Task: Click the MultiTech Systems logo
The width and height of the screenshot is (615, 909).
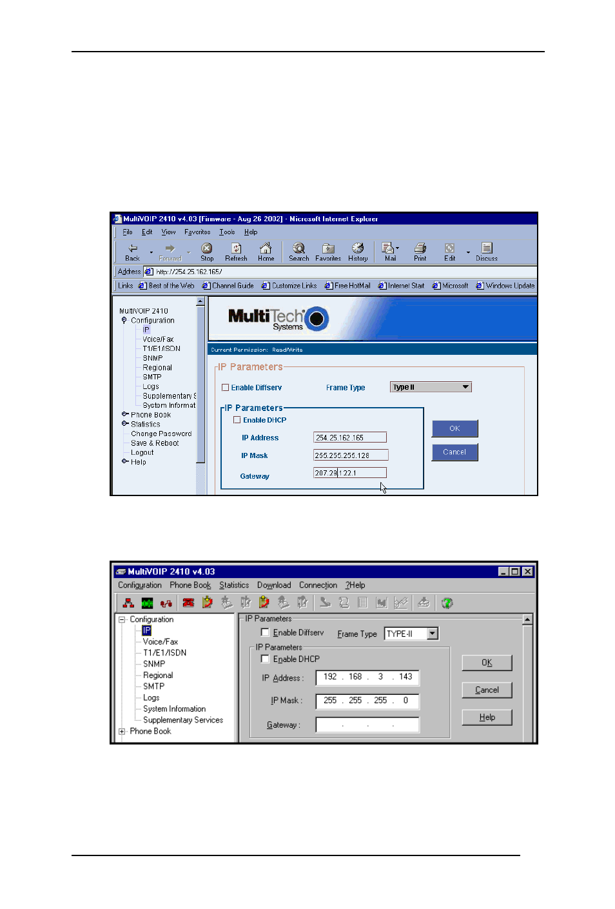Action: point(278,319)
